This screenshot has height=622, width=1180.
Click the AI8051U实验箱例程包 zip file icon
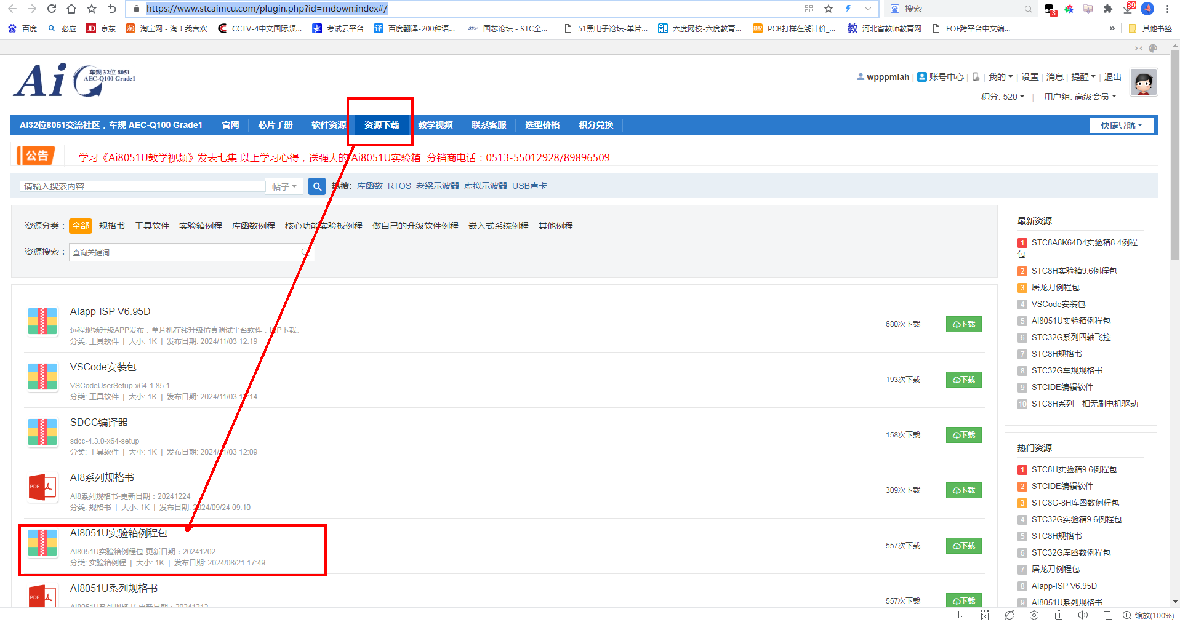point(42,543)
